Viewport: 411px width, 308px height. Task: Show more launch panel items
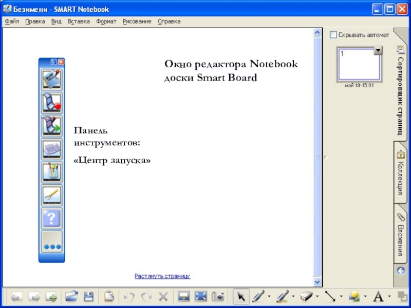tap(51, 242)
